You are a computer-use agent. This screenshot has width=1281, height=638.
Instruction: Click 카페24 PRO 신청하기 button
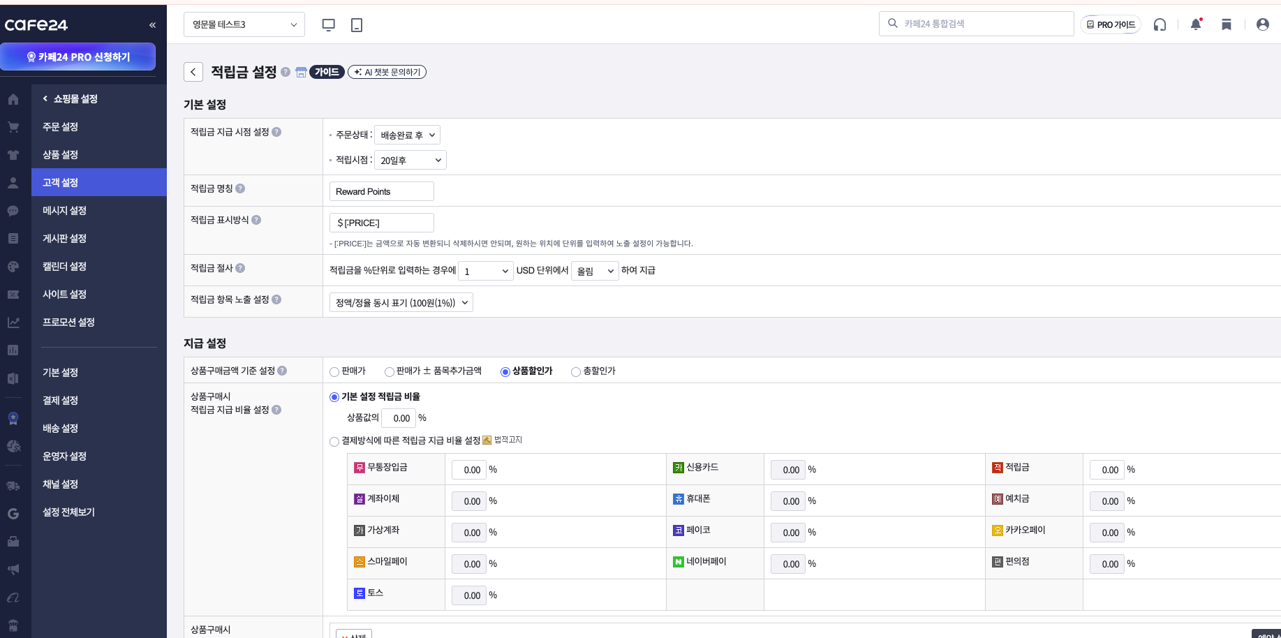pyautogui.click(x=77, y=57)
